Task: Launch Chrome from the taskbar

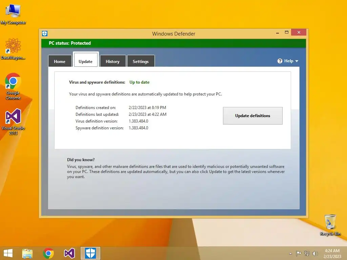Action: click(x=48, y=253)
